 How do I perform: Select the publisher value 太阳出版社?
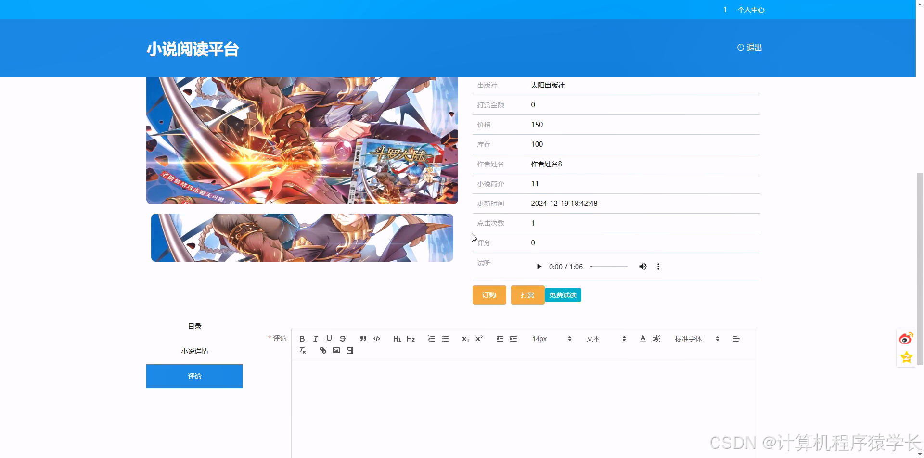pyautogui.click(x=548, y=85)
